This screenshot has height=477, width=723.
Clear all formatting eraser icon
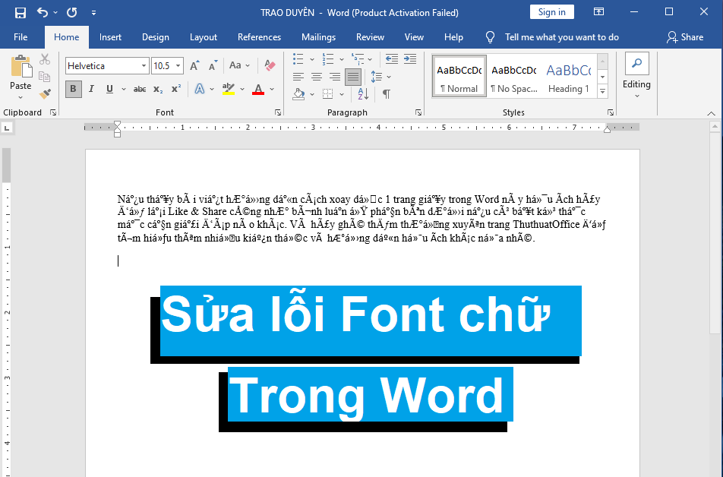click(270, 65)
